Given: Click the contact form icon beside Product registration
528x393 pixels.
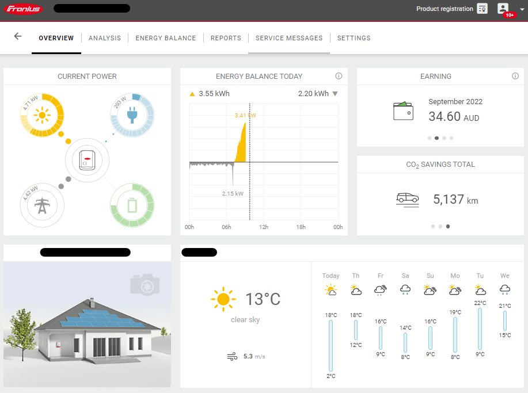Looking at the screenshot, I should pos(481,9).
